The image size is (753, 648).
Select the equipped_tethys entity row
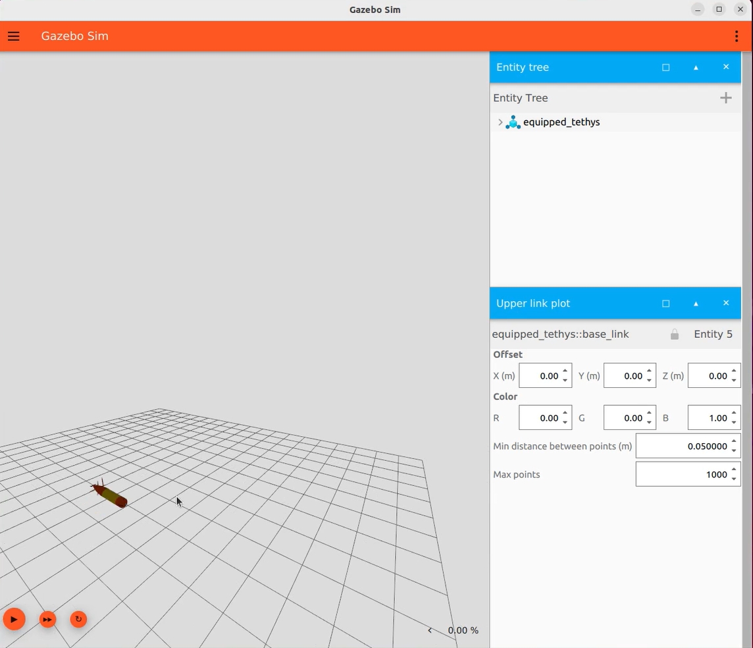tap(615, 122)
